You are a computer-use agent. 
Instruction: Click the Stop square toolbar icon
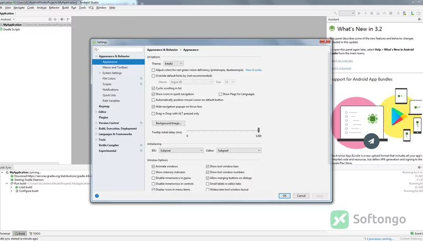[391, 13]
